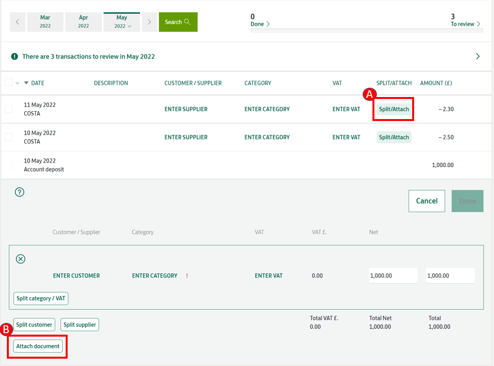Viewport: 494px width, 366px height.
Task: Remove split row with circled X icon
Action: [x=21, y=259]
